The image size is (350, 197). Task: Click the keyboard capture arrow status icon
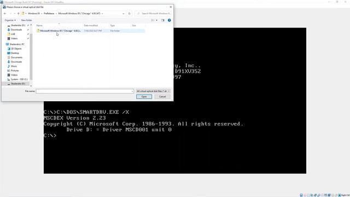(340, 195)
